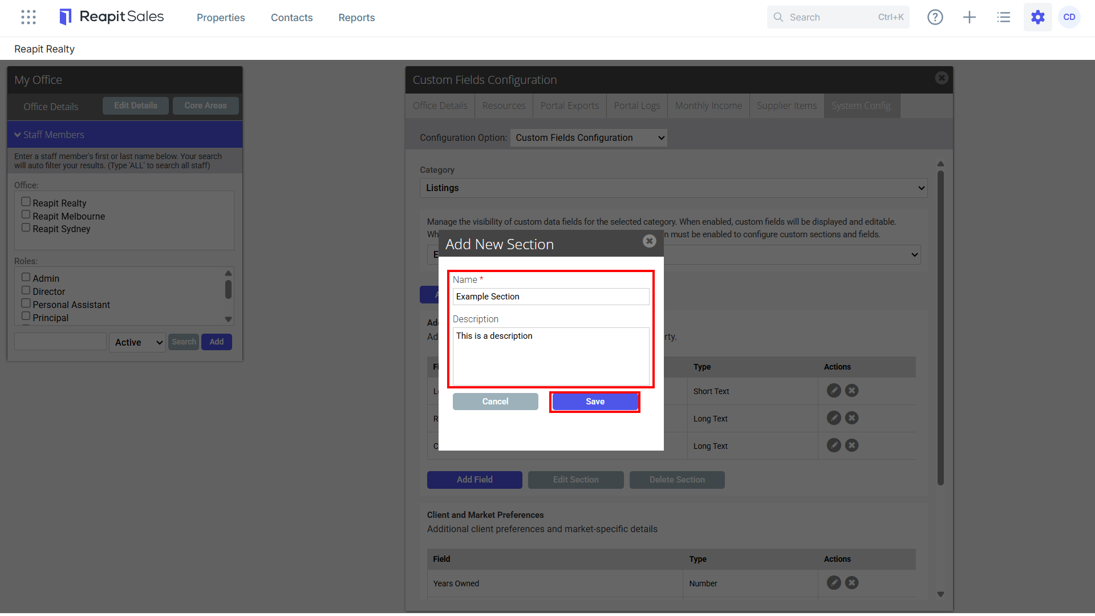The image size is (1095, 616).
Task: Open the Configuration Option dropdown
Action: (x=589, y=137)
